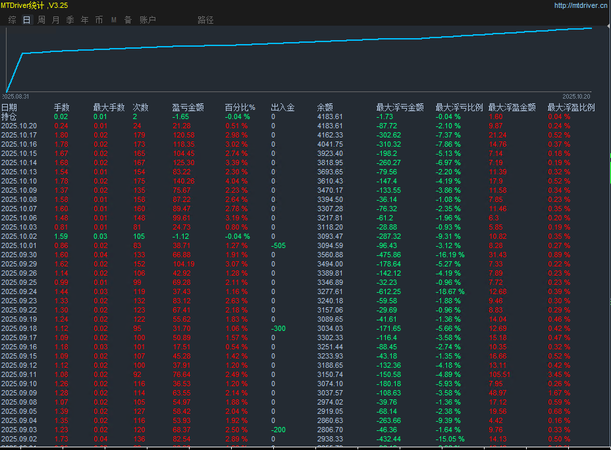Screen dimensions: 611x450
Task: Click the 2025.08.31 chart start date
Action: coord(16,97)
